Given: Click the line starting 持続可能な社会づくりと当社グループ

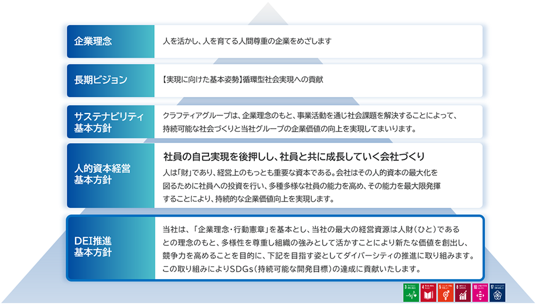Looking at the screenshot, I should 289,129.
